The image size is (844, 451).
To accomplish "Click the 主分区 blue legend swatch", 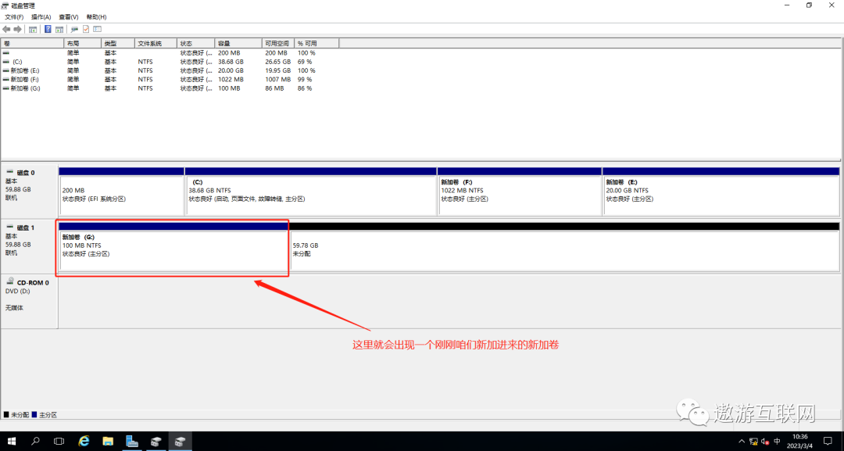I will [x=34, y=415].
